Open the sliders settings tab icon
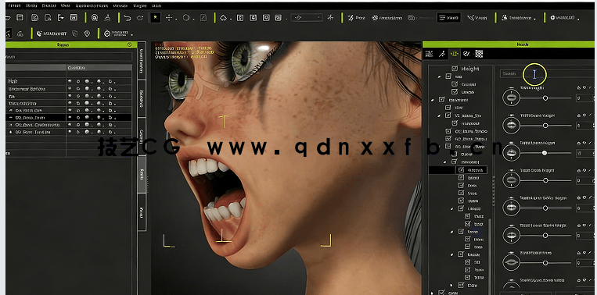597x295 pixels. click(429, 54)
